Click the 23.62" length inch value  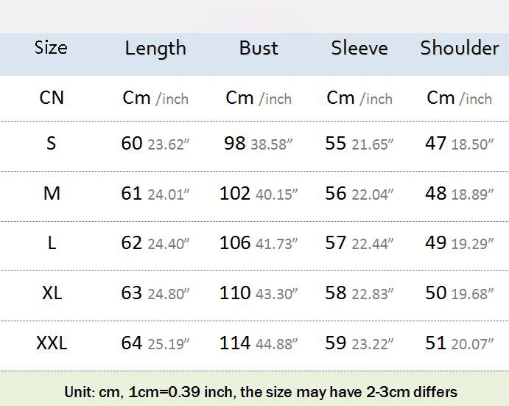coord(169,144)
